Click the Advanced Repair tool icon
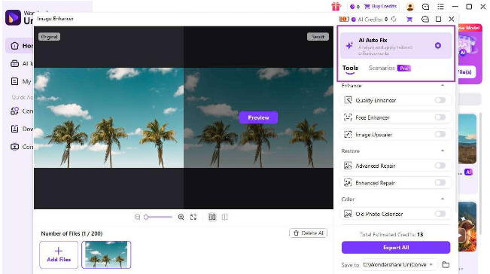490x274 pixels. [x=348, y=166]
